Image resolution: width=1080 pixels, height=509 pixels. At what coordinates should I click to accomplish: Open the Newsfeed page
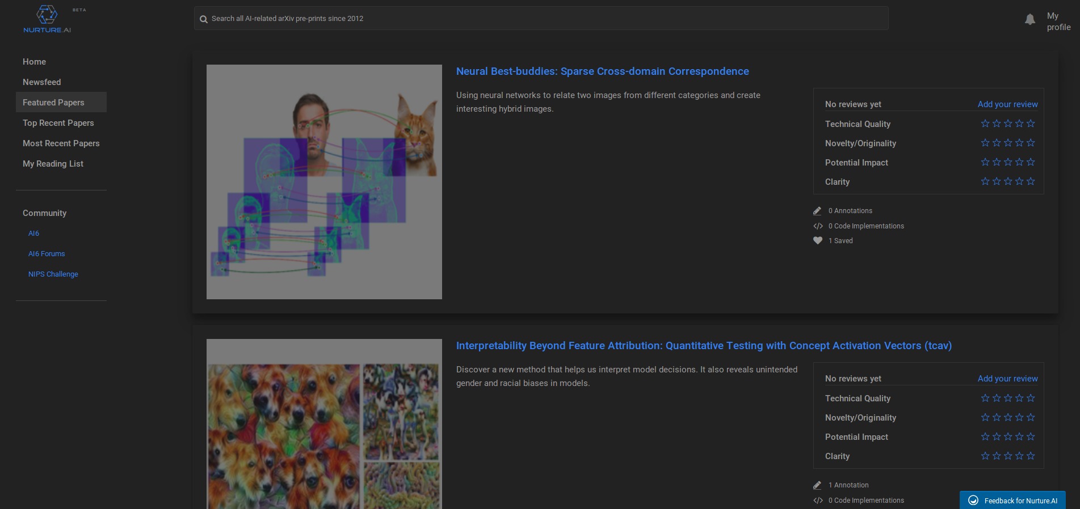61,82
